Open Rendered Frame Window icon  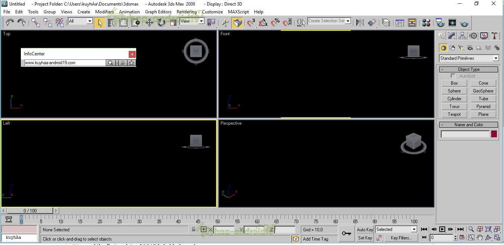pyautogui.click(x=452, y=23)
